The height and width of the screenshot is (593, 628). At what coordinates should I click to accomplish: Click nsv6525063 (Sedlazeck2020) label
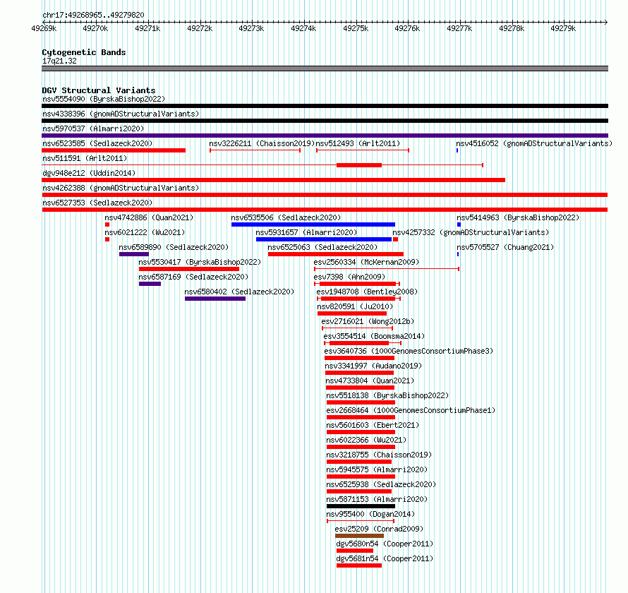click(x=322, y=247)
